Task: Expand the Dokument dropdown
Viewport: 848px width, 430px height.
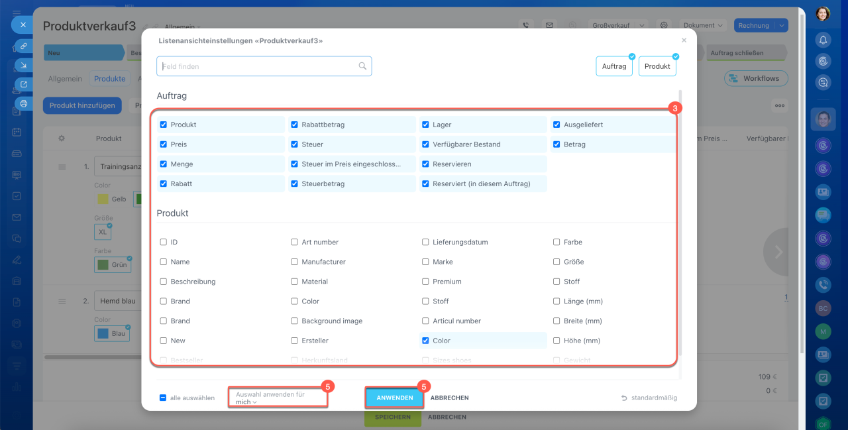Action: pyautogui.click(x=704, y=26)
